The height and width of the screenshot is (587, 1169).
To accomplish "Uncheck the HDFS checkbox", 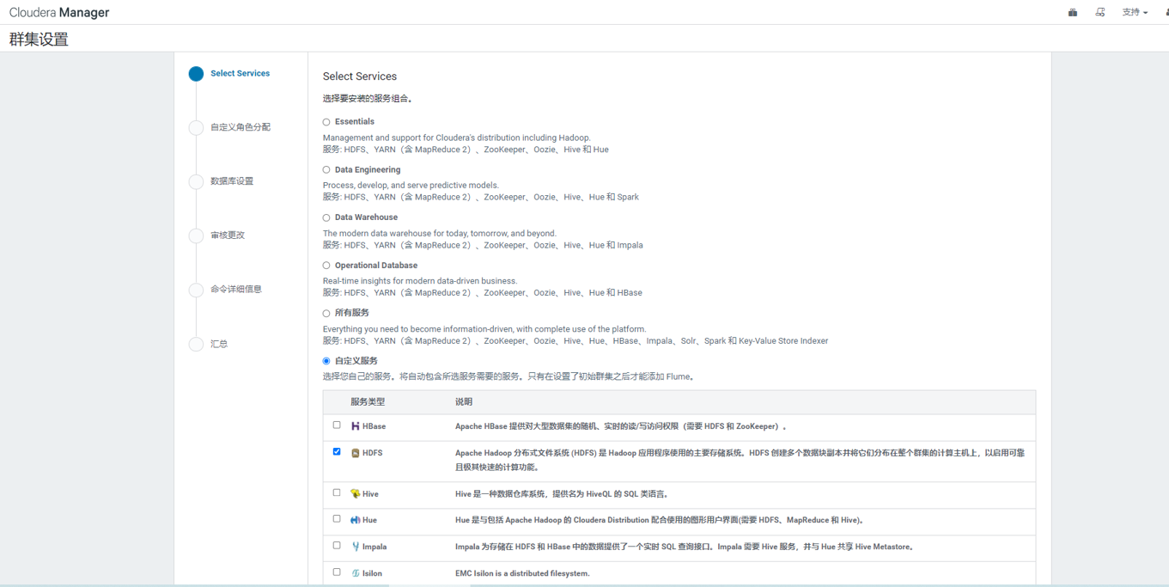I will 337,451.
